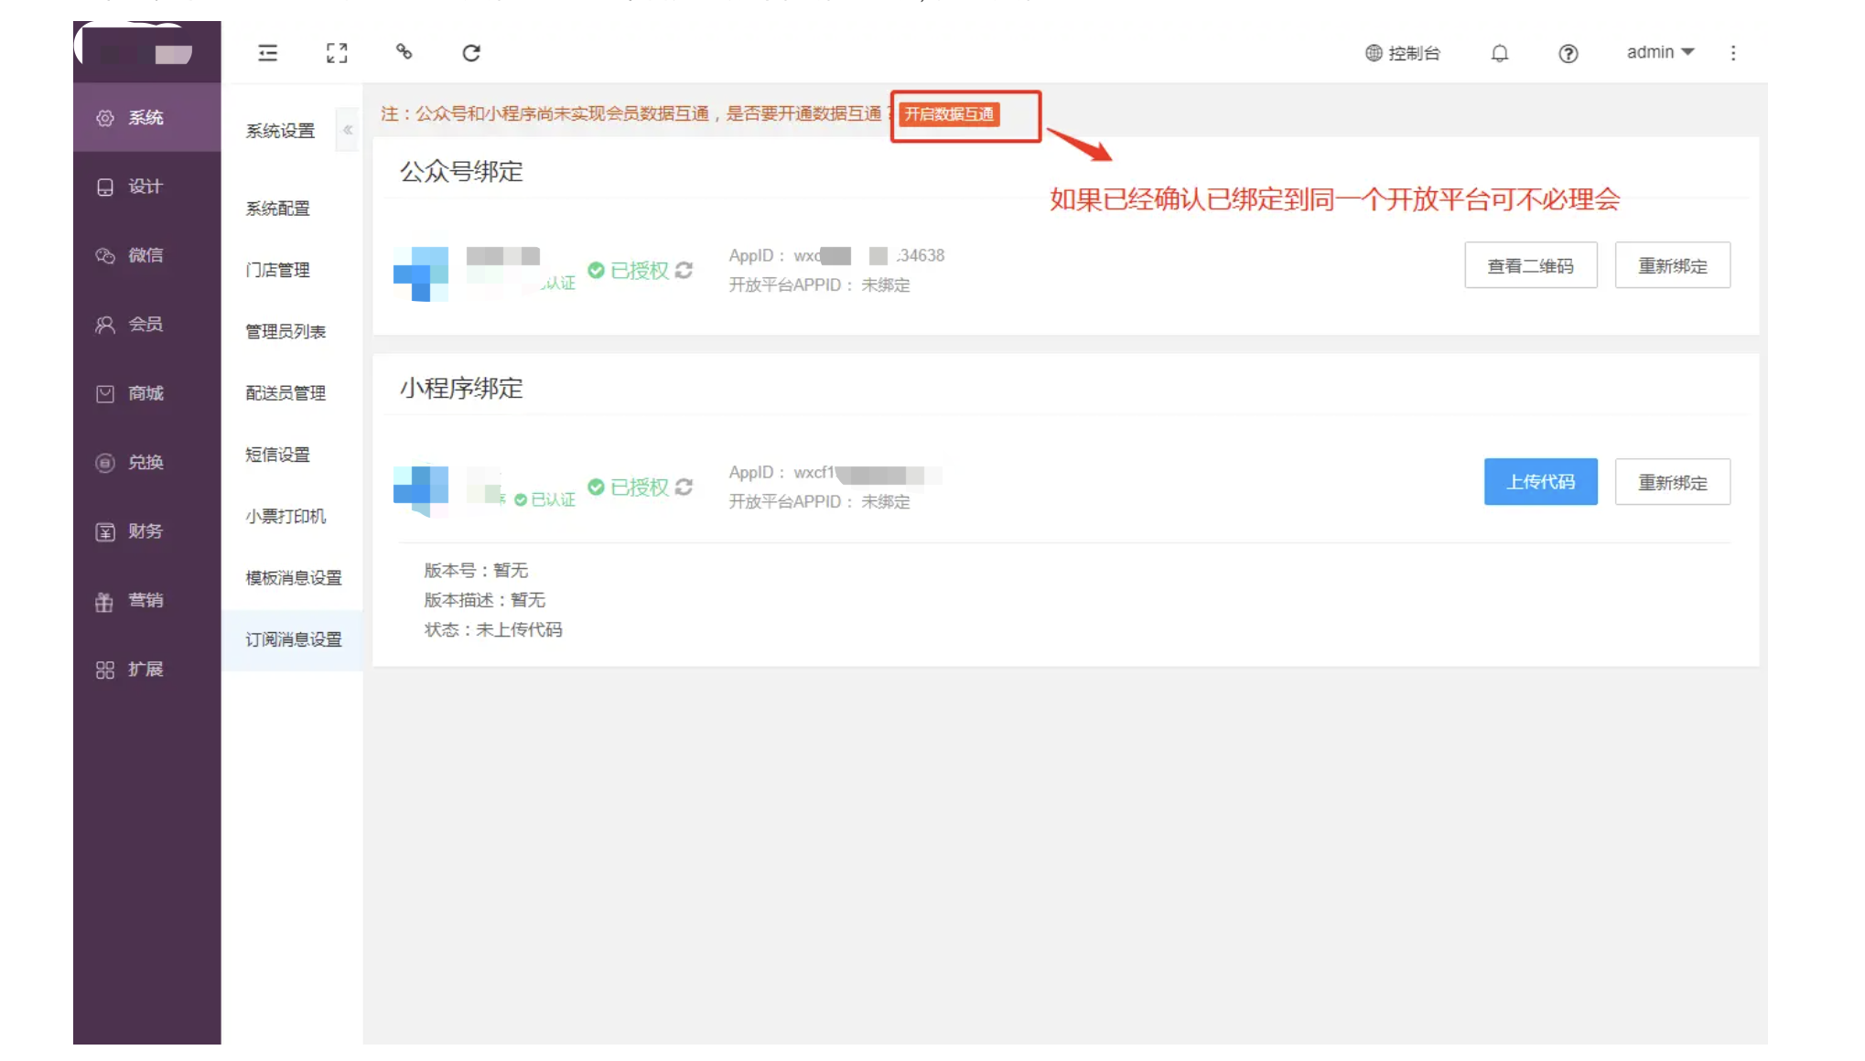Select 商城 in the left sidebar

146,393
